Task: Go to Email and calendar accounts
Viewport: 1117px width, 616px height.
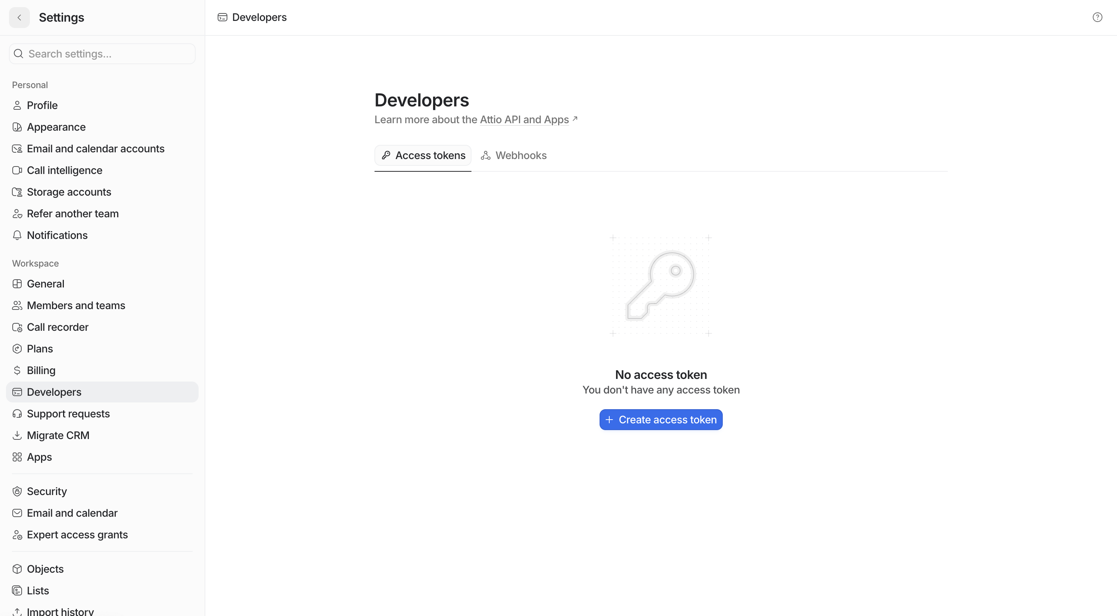Action: (x=96, y=149)
